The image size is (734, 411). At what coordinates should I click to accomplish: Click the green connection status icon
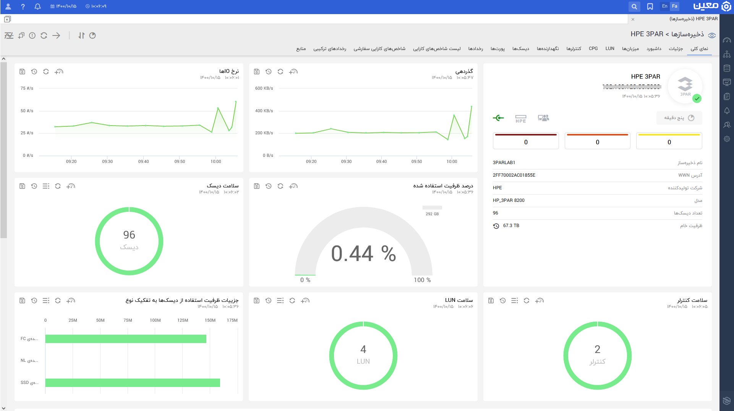pos(498,118)
